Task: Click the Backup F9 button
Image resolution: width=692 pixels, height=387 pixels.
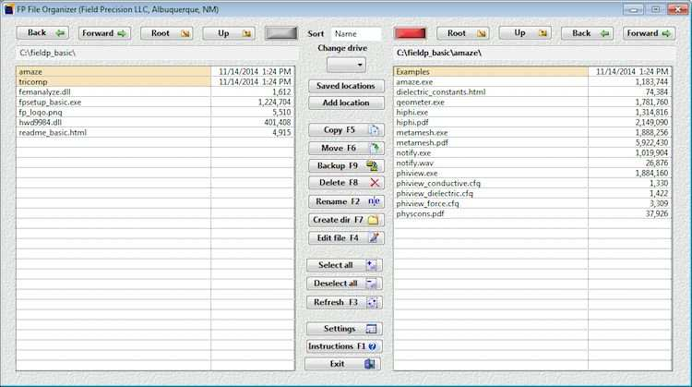Action: pyautogui.click(x=345, y=165)
